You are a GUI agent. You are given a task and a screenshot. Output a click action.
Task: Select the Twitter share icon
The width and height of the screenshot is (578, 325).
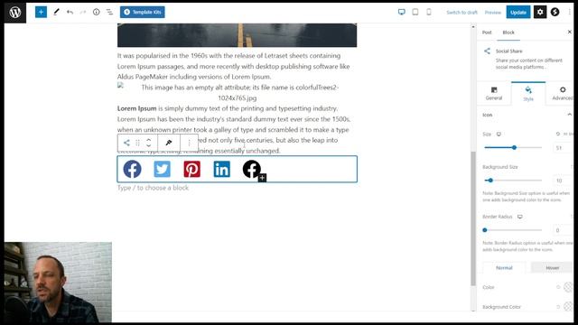click(x=163, y=169)
